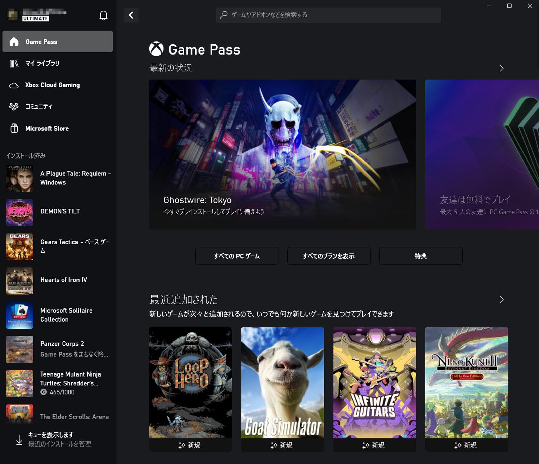Click the 特典 button
Screen dimensions: 539x464
[x=421, y=256]
